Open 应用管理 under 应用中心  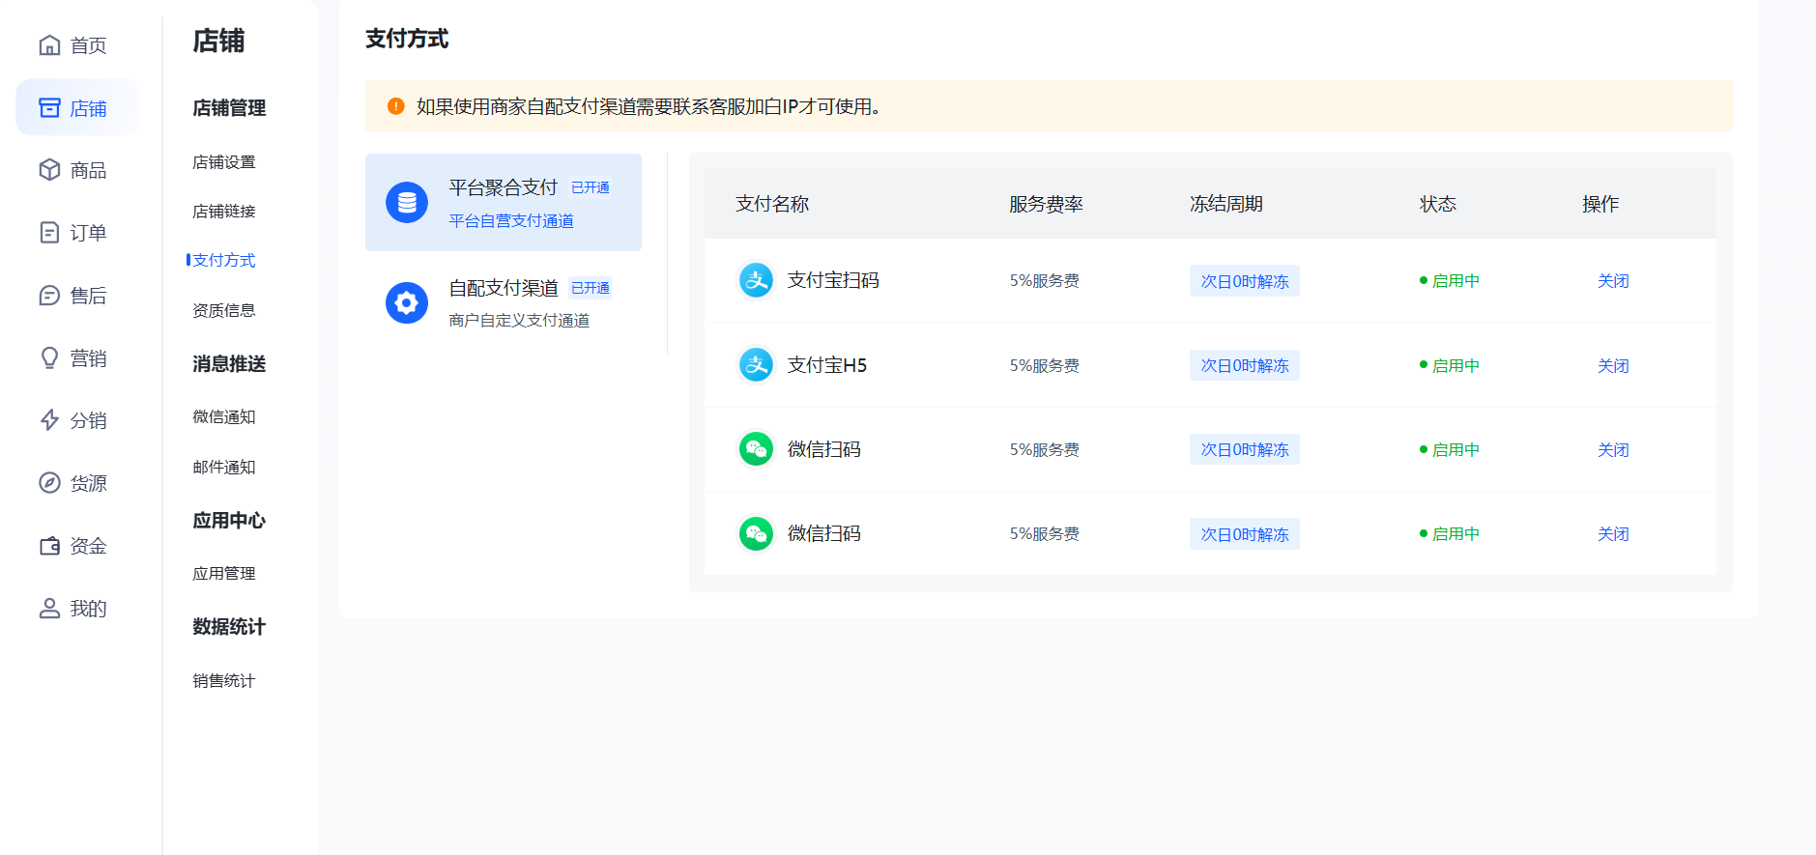pos(224,574)
